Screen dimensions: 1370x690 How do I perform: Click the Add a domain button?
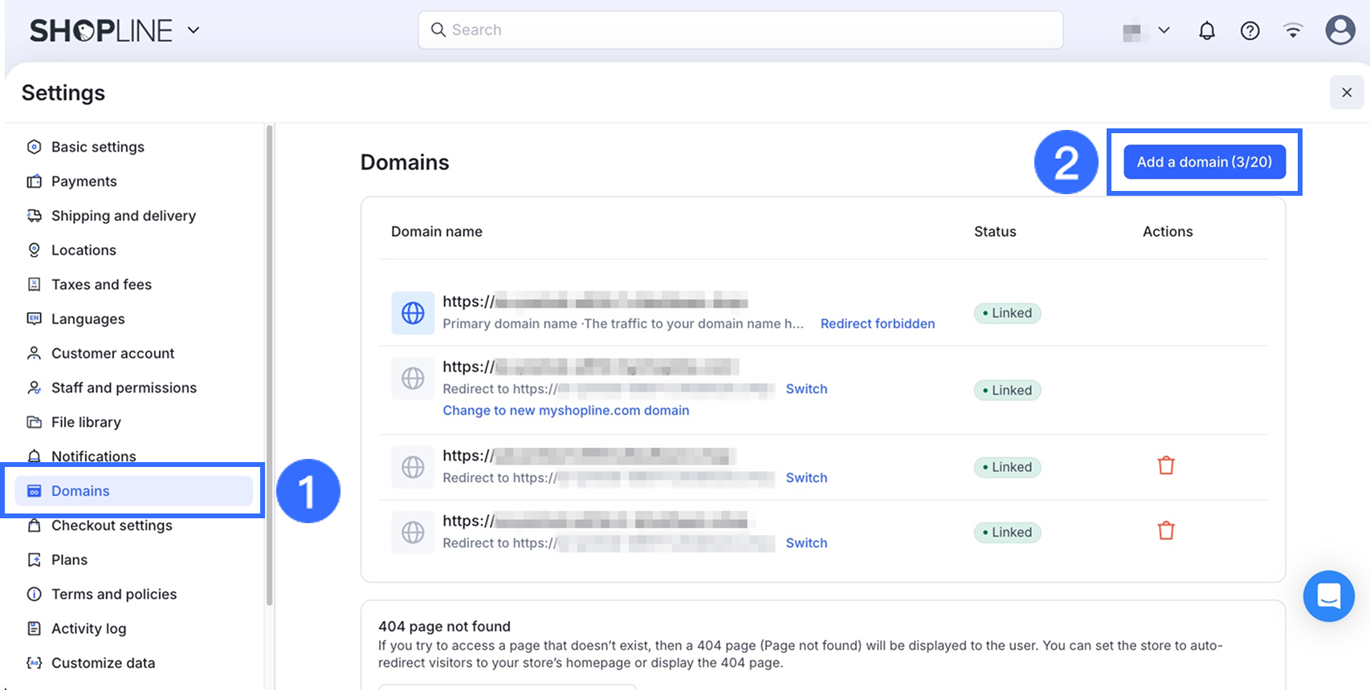pyautogui.click(x=1204, y=162)
